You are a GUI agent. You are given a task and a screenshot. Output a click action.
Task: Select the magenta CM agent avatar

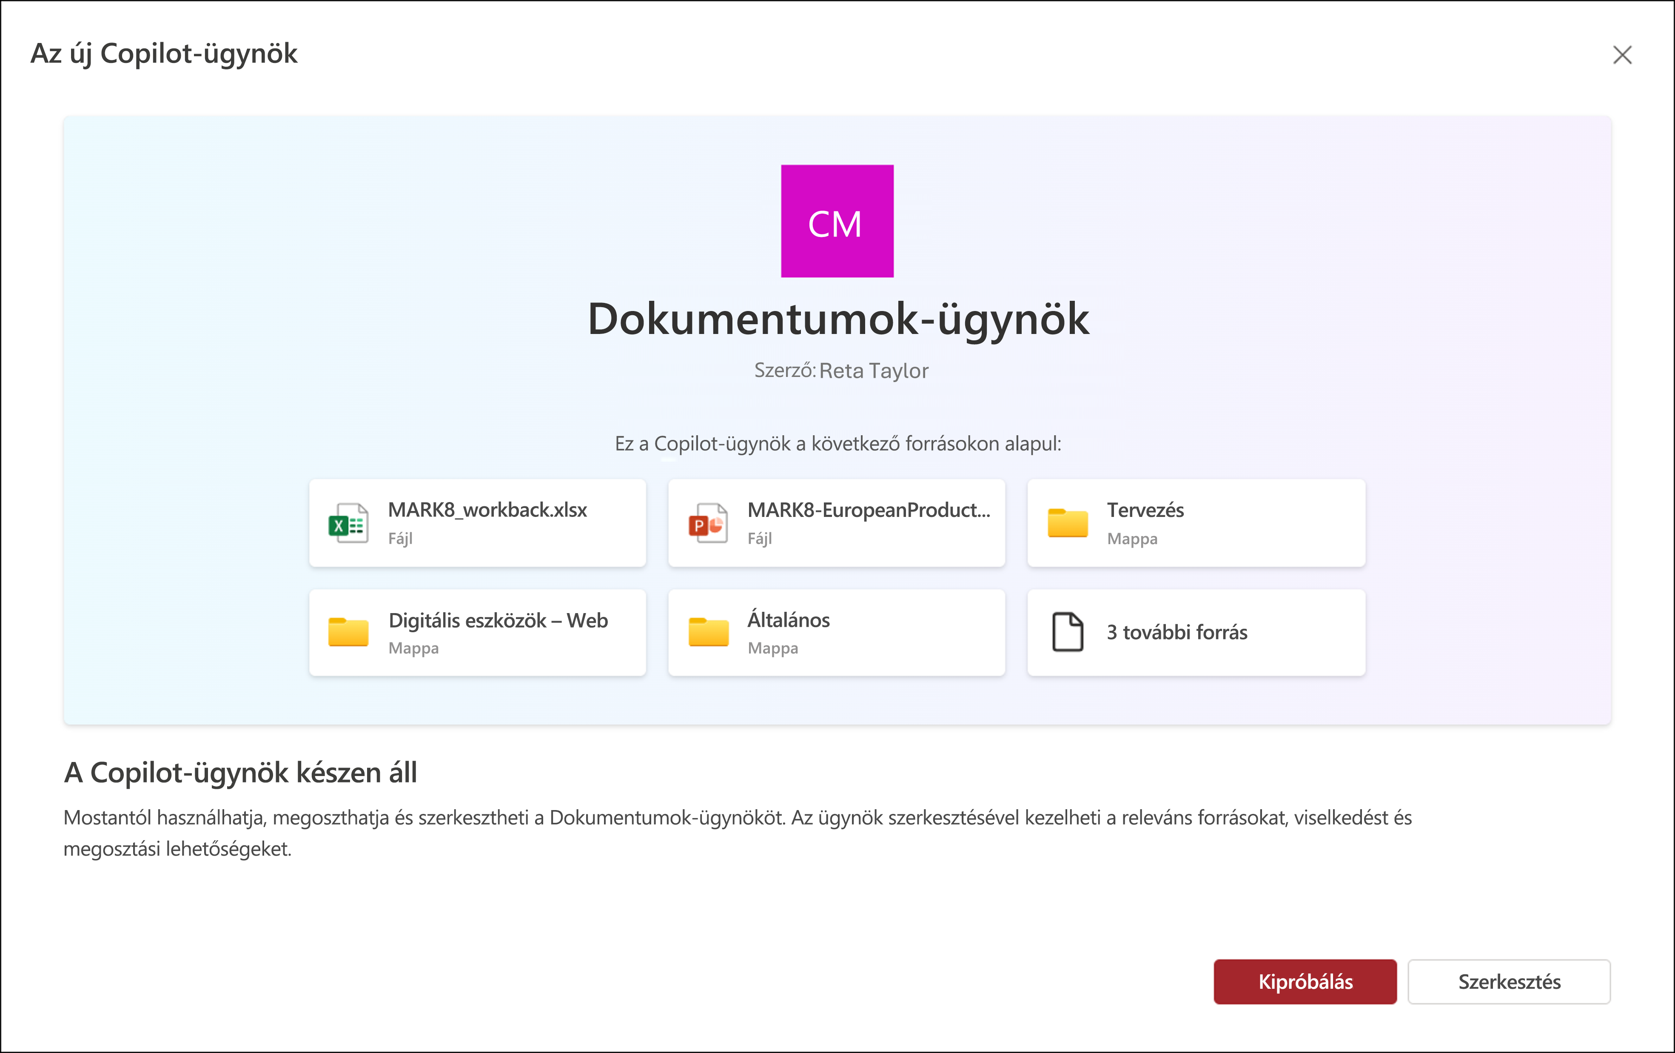click(x=837, y=221)
